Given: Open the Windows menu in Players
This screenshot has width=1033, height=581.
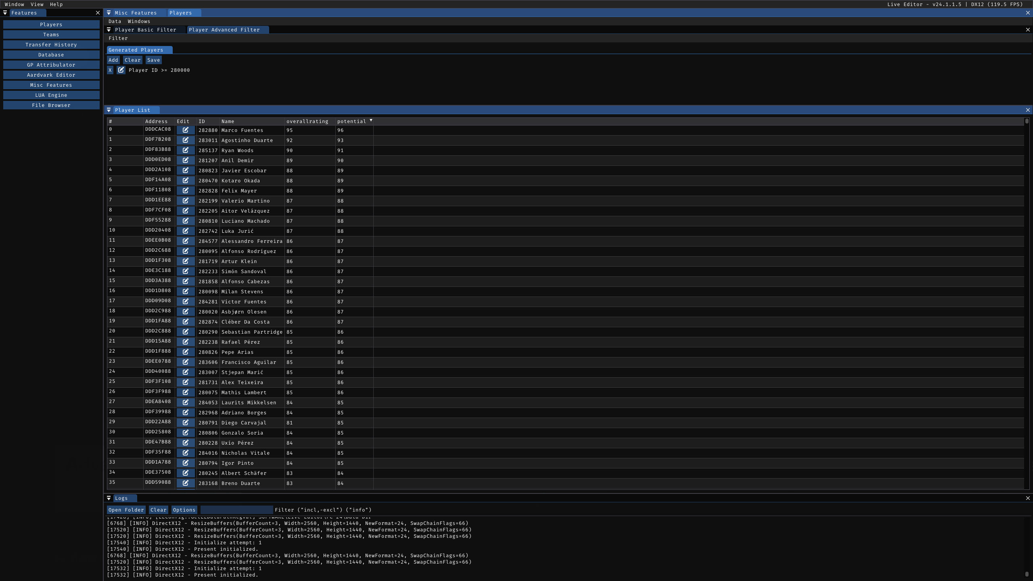Looking at the screenshot, I should [139, 21].
